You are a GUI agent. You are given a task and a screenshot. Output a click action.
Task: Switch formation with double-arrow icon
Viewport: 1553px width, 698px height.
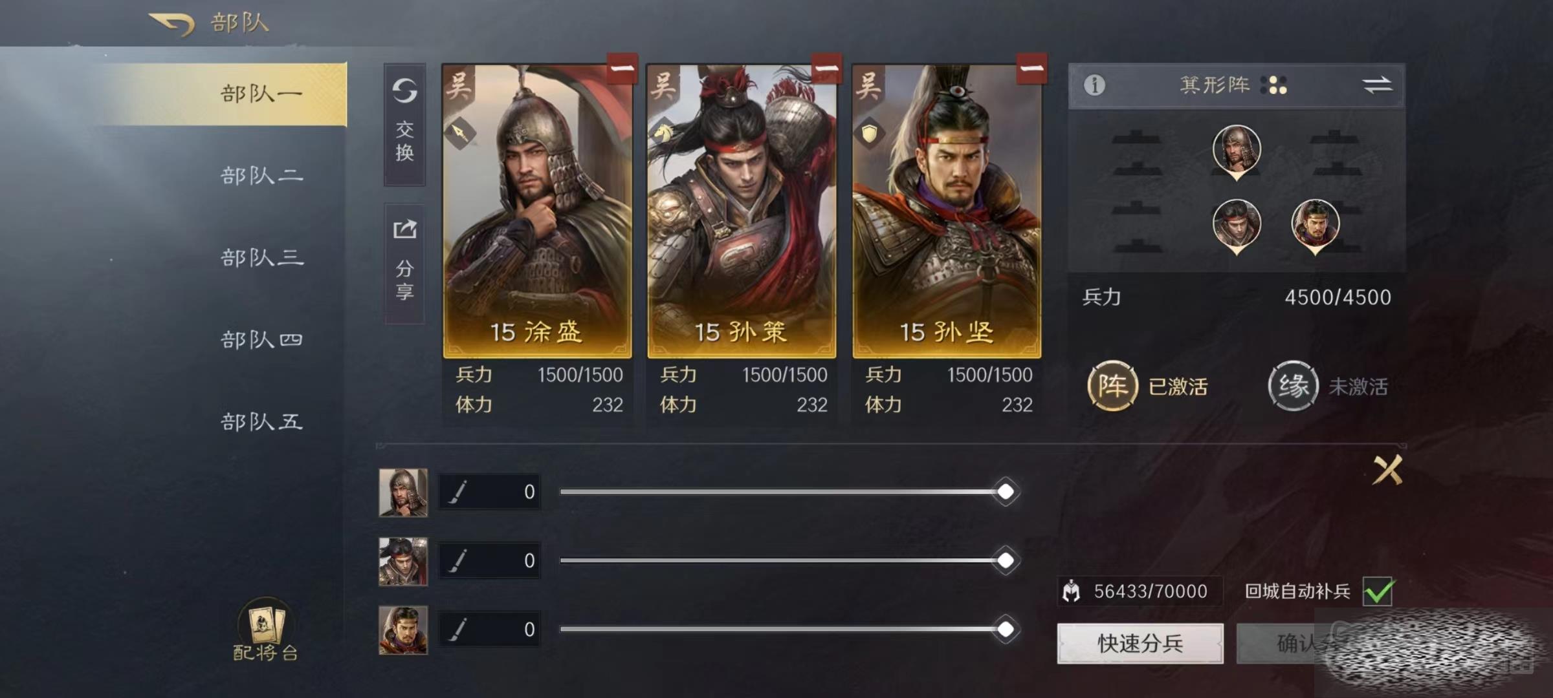1376,85
